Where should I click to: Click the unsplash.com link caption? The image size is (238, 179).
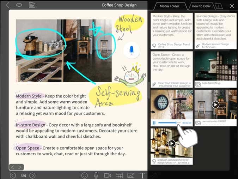173,161
